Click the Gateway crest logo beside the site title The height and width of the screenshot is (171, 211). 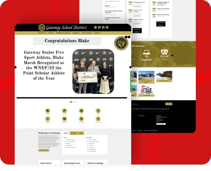click(x=42, y=27)
